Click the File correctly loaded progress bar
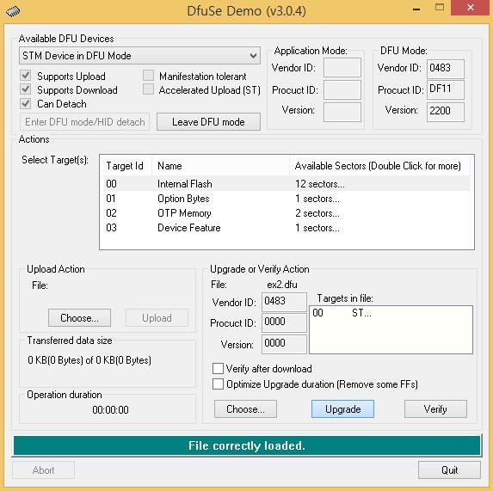The height and width of the screenshot is (491, 493). (x=247, y=445)
